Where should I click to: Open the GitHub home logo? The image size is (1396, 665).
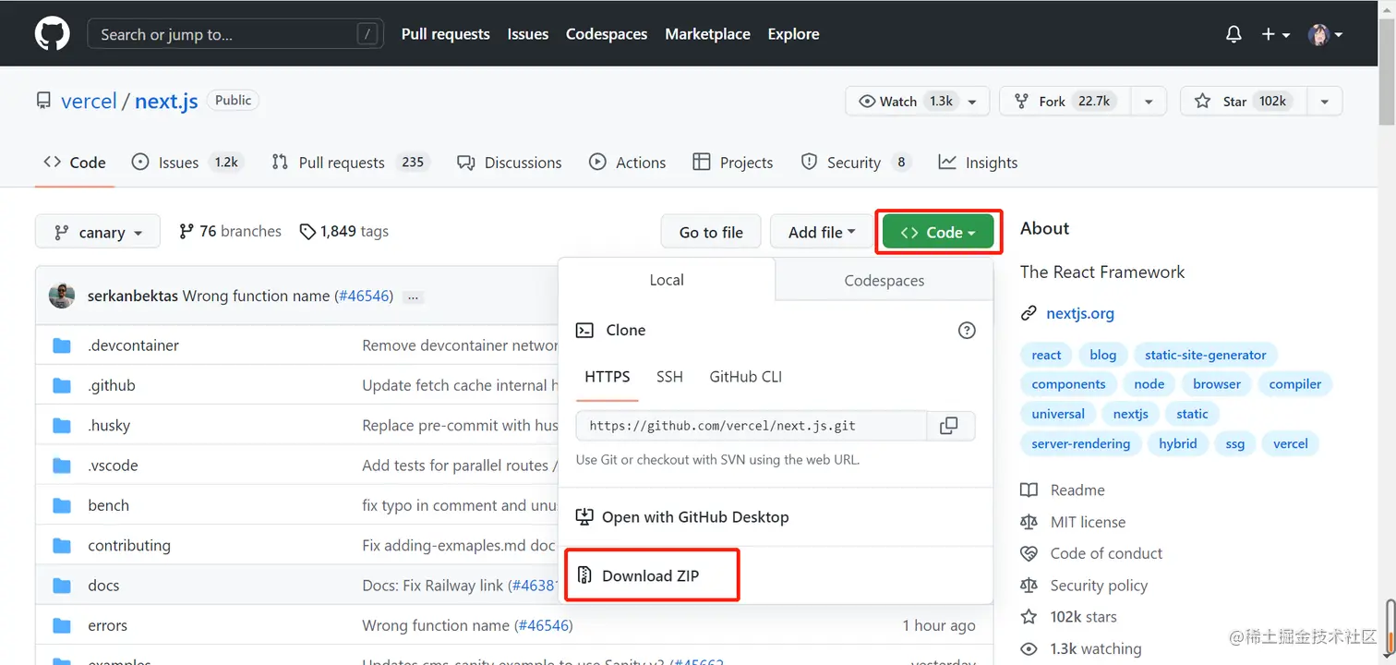(52, 34)
